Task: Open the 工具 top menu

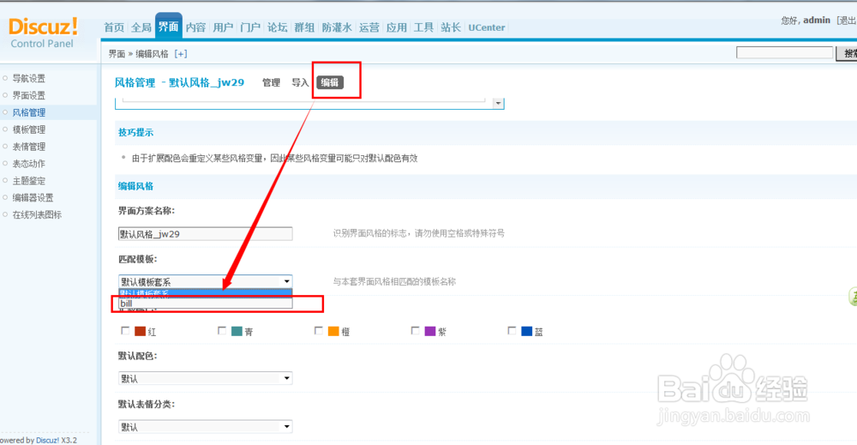Action: coord(423,27)
